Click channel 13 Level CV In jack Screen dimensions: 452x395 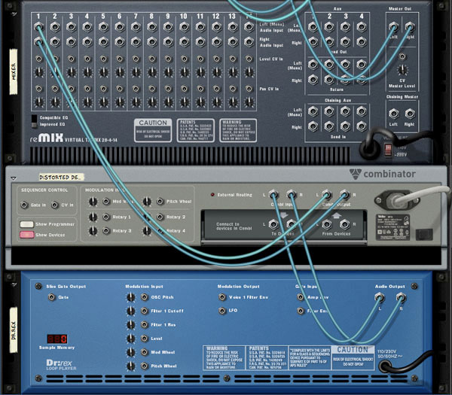[x=232, y=59]
